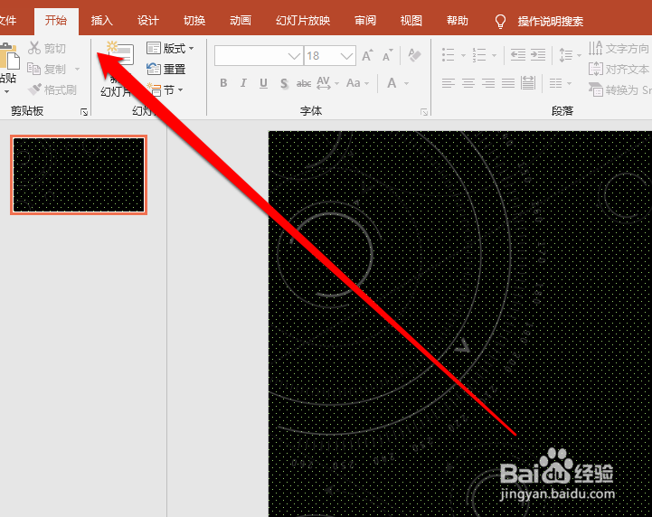Screen dimensions: 652x517
Task: Click the 操作说明搜索 search box
Action: point(551,21)
